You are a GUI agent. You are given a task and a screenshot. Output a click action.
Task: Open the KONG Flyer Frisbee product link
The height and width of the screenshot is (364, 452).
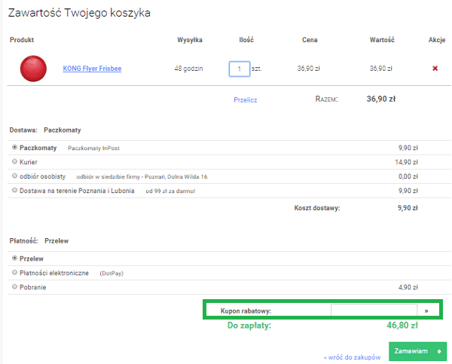click(x=92, y=69)
